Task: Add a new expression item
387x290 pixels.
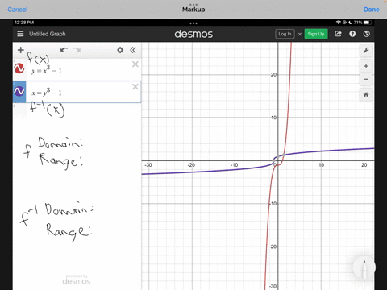Action: (21, 50)
